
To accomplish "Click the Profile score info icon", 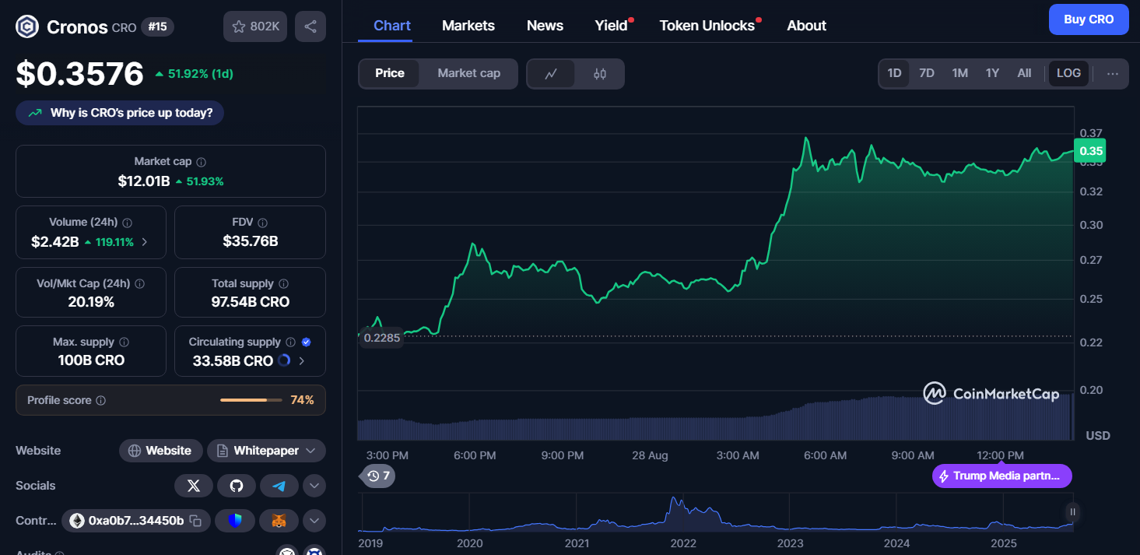I will tap(101, 401).
